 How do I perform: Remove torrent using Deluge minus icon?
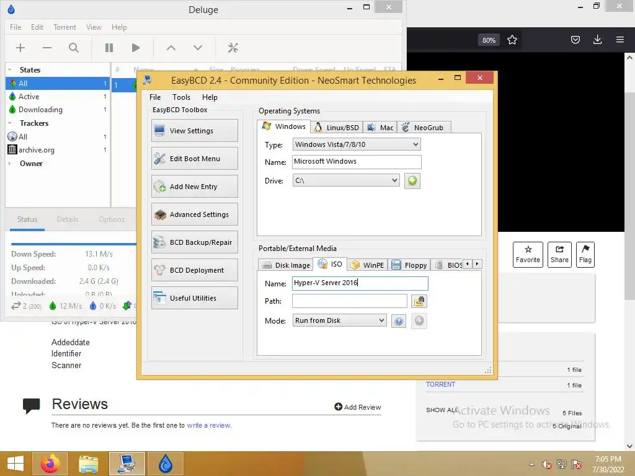point(47,48)
